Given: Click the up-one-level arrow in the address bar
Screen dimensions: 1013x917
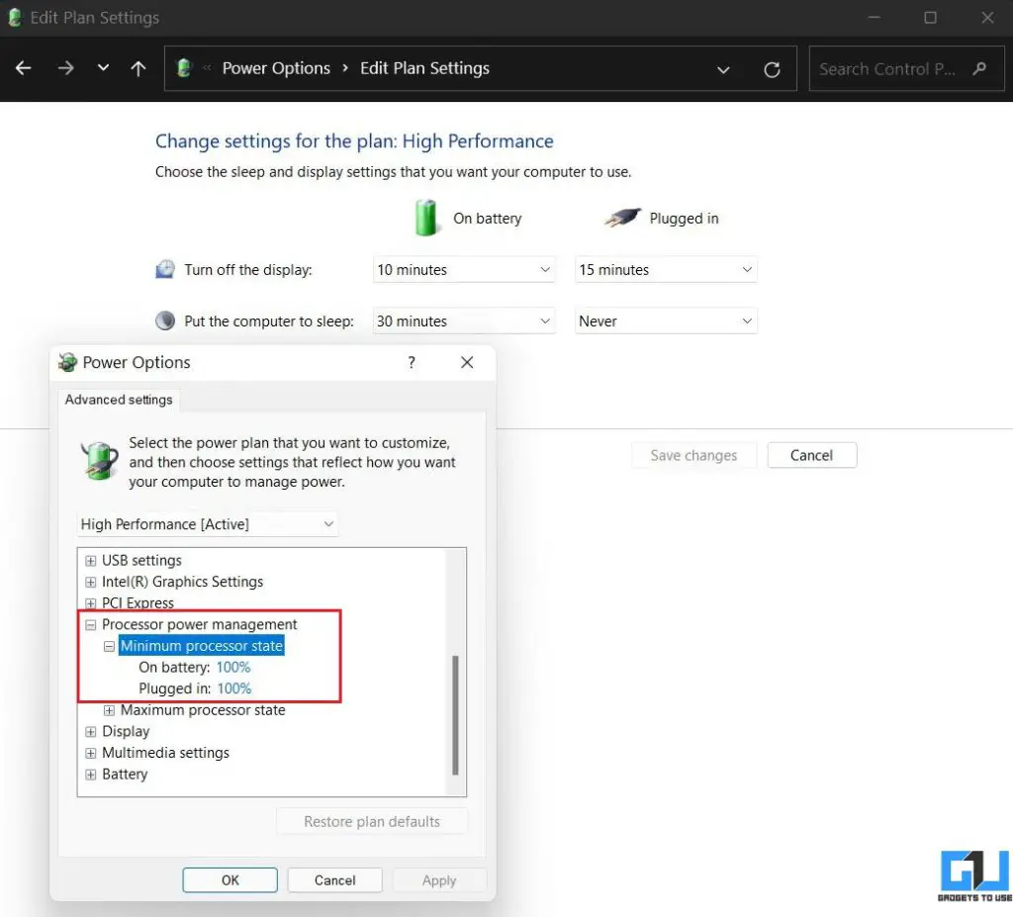Looking at the screenshot, I should pyautogui.click(x=138, y=68).
